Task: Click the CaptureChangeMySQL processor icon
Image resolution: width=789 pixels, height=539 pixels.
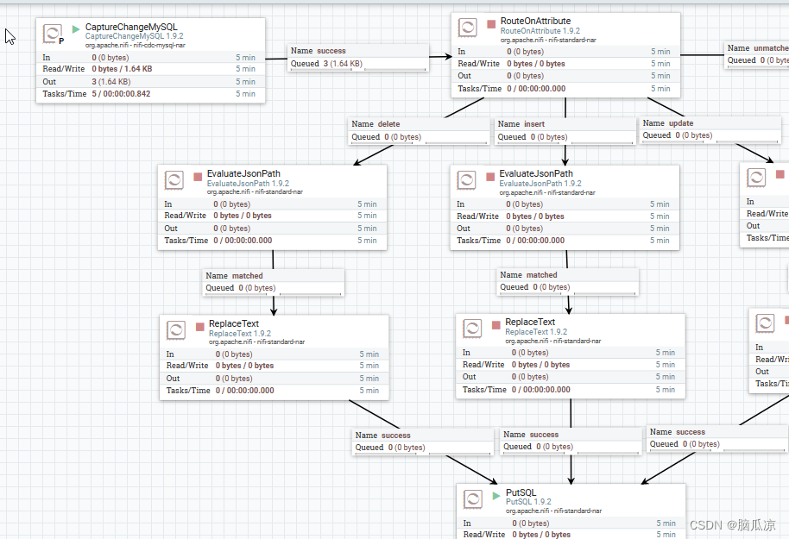Action: [51, 34]
